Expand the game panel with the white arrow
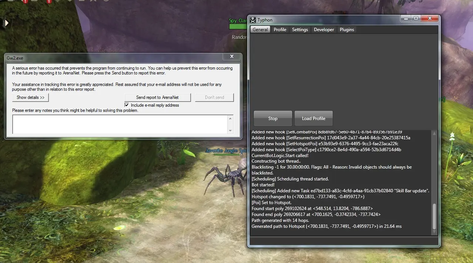Viewport: 473px width, 263px height. pos(6,23)
